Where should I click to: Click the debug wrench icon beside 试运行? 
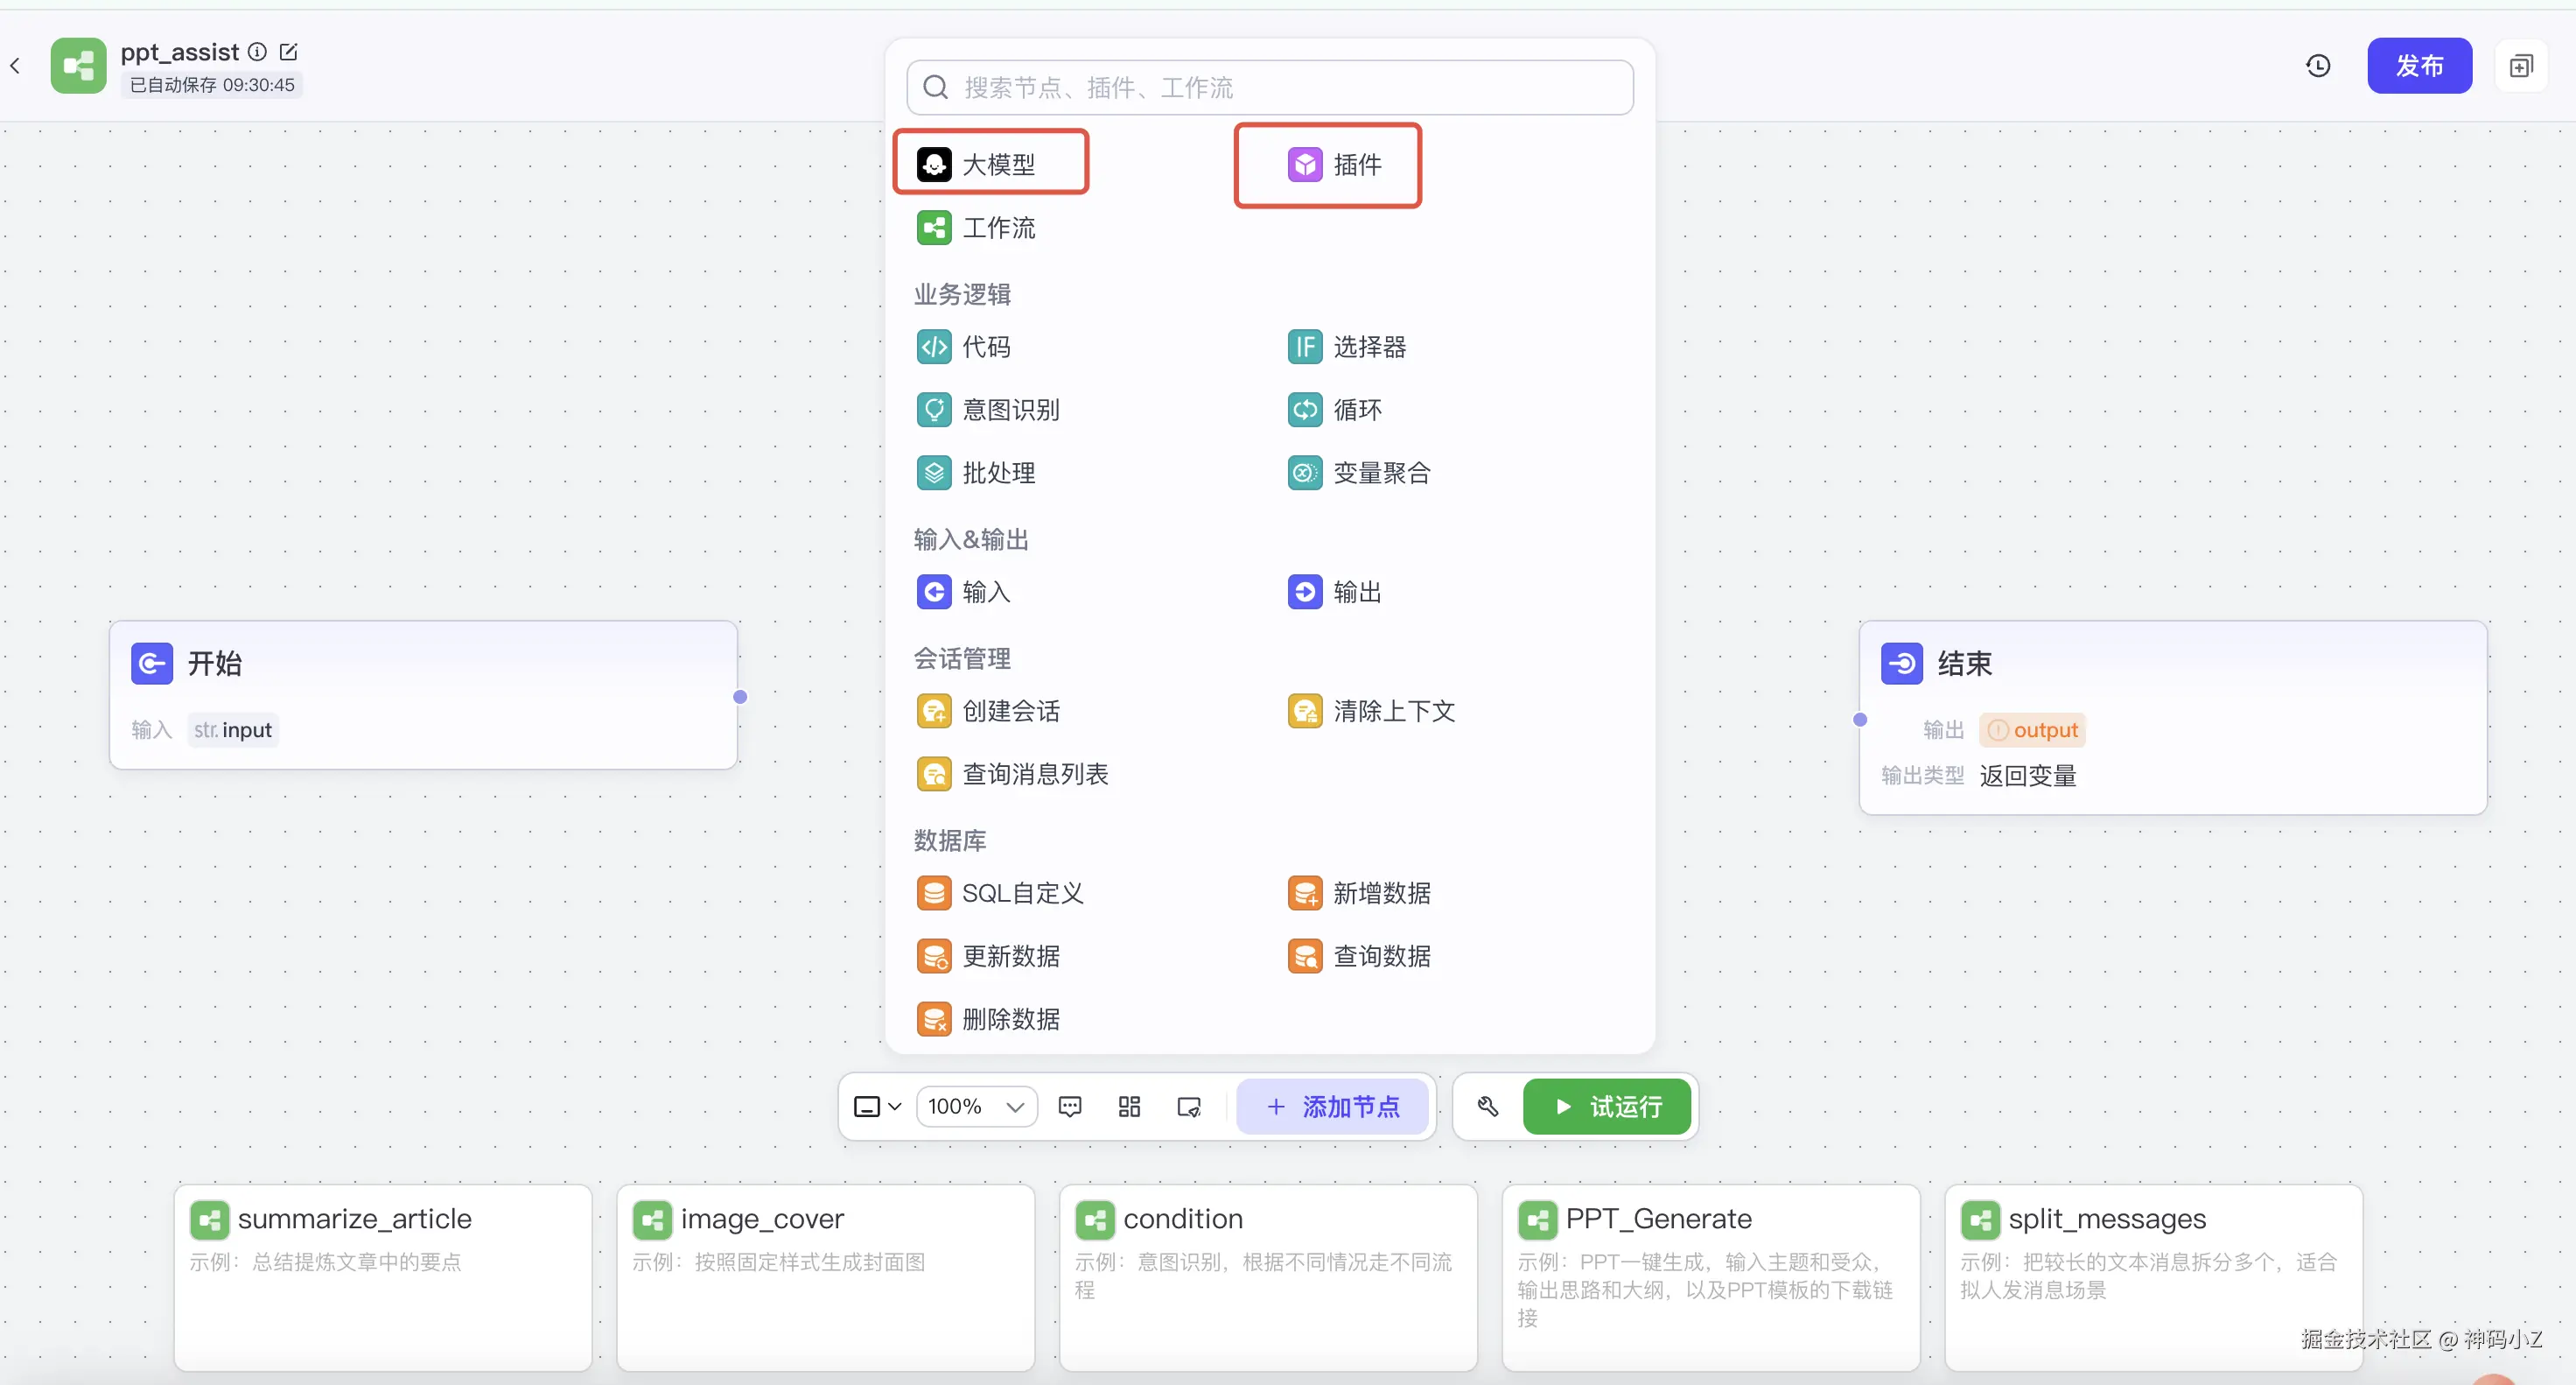[x=1487, y=1107]
